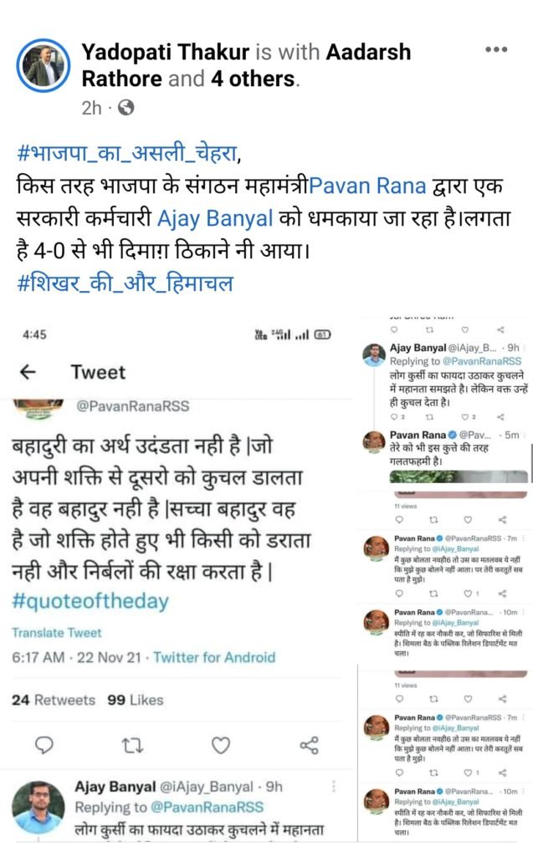Open the Twitter for Android source link
Screen dimensions: 533x856
pos(214,657)
